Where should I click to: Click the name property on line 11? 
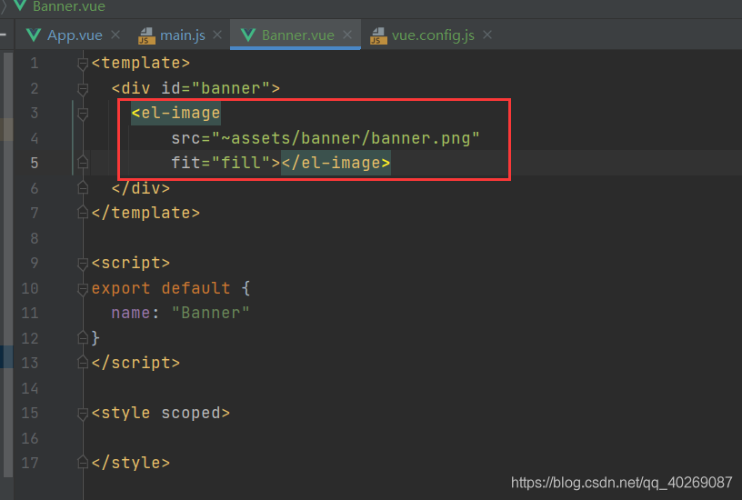pyautogui.click(x=131, y=313)
